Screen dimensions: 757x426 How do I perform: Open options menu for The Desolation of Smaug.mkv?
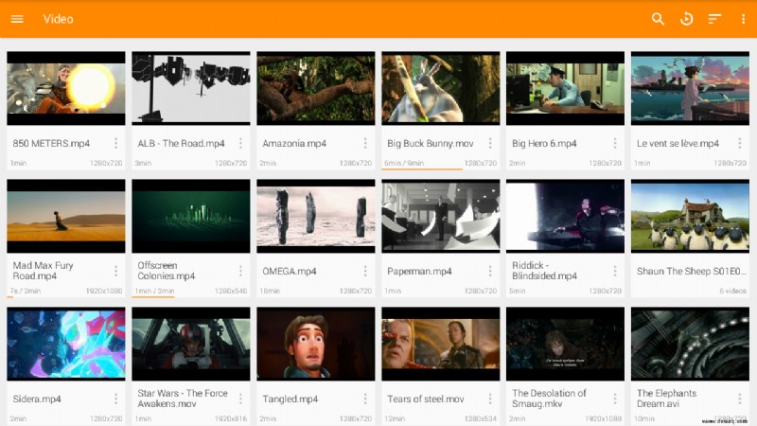[615, 399]
